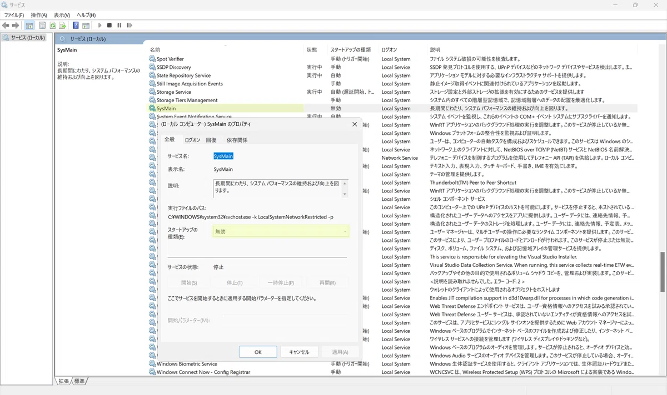Open the 操作(A) menu

39,15
